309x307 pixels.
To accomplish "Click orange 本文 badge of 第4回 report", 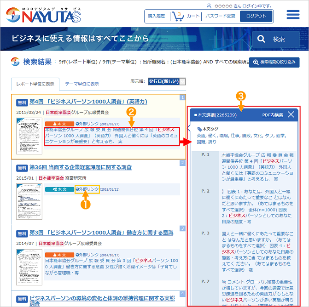I will click(59, 124).
